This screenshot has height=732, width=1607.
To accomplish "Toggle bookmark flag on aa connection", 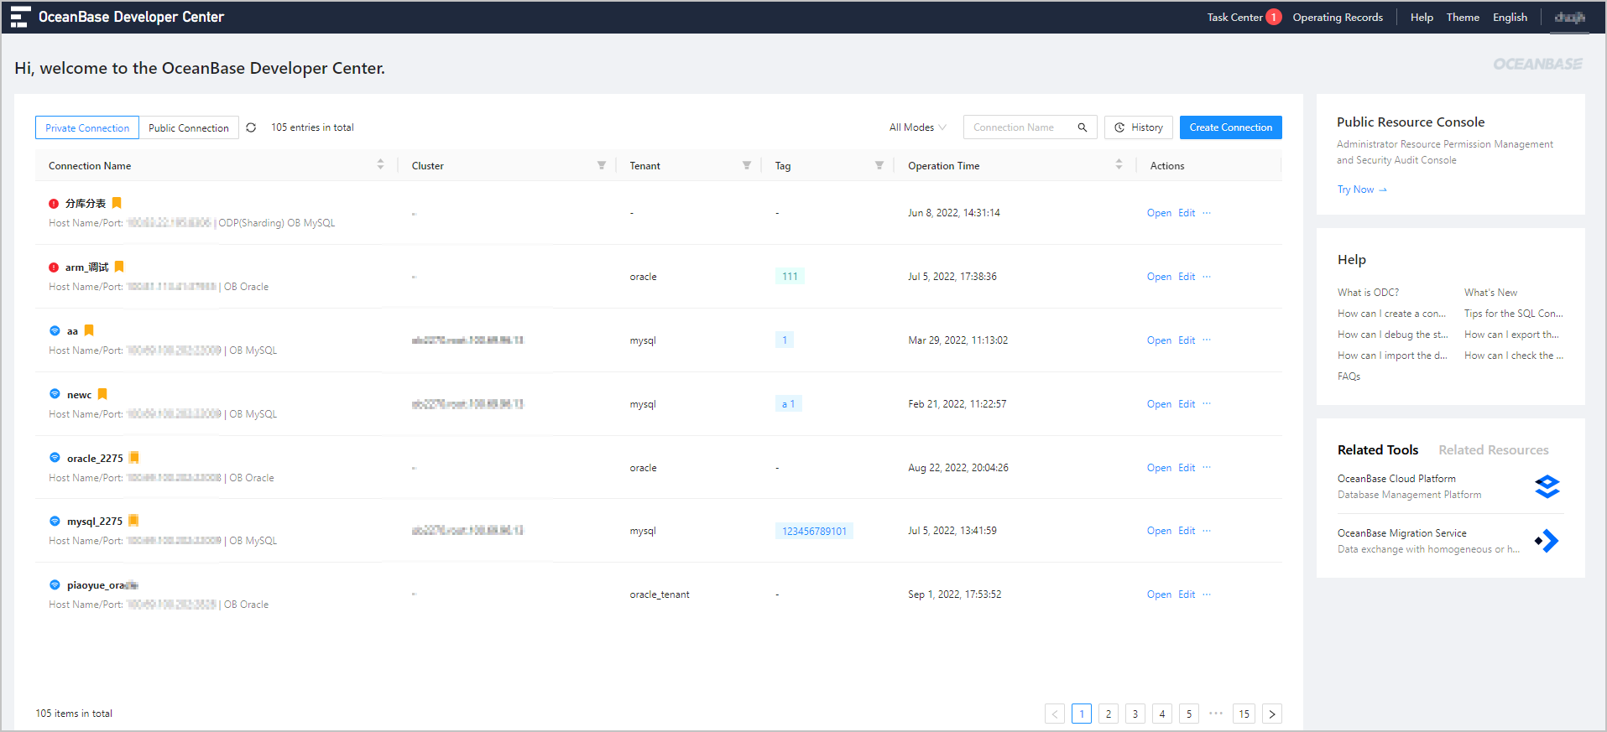I will 89,330.
